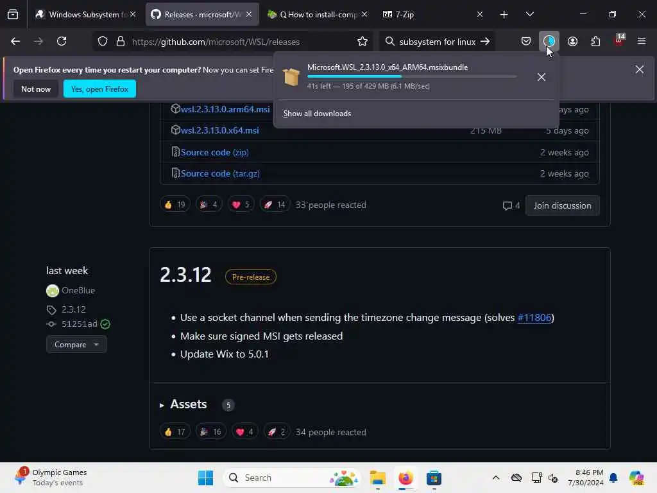Image resolution: width=657 pixels, height=493 pixels.
Task: Close the 7-Zip tab
Action: pyautogui.click(x=480, y=15)
